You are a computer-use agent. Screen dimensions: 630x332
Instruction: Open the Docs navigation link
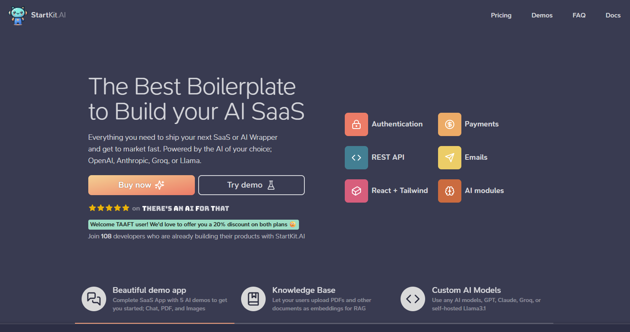pyautogui.click(x=613, y=15)
